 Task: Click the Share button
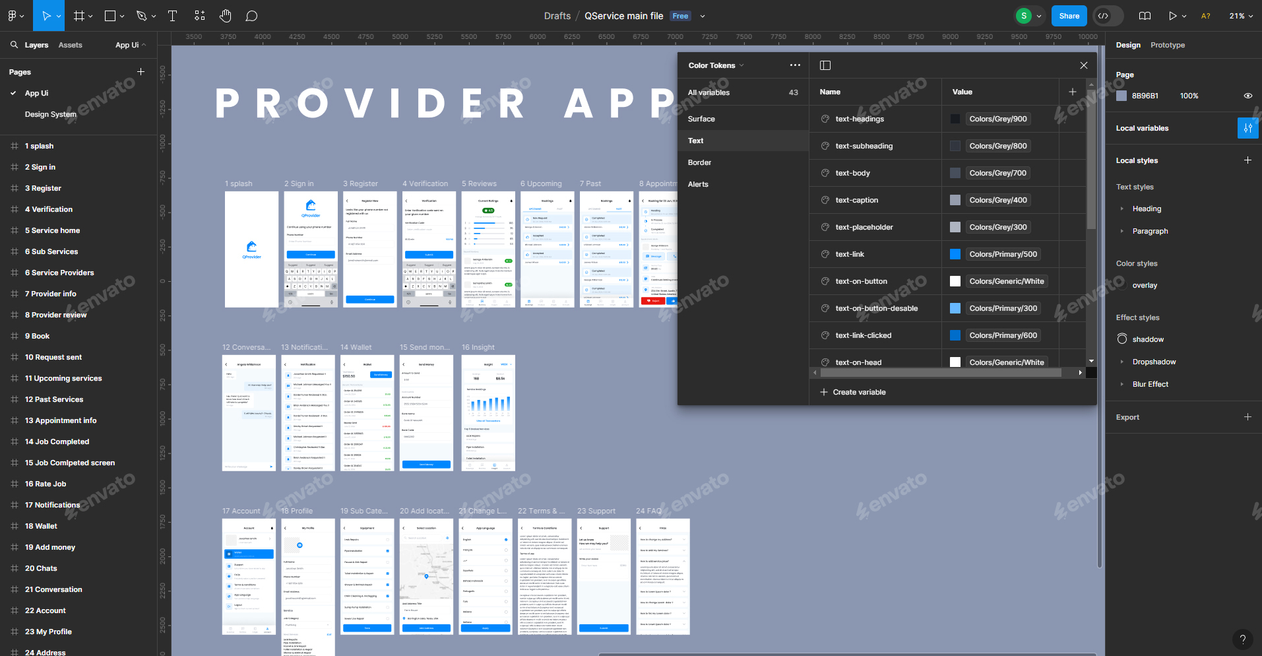tap(1069, 15)
